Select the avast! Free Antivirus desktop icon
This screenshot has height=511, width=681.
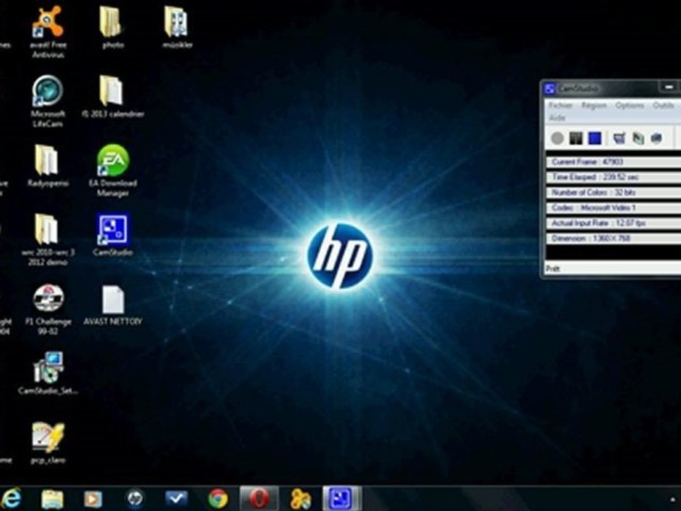coord(48,33)
